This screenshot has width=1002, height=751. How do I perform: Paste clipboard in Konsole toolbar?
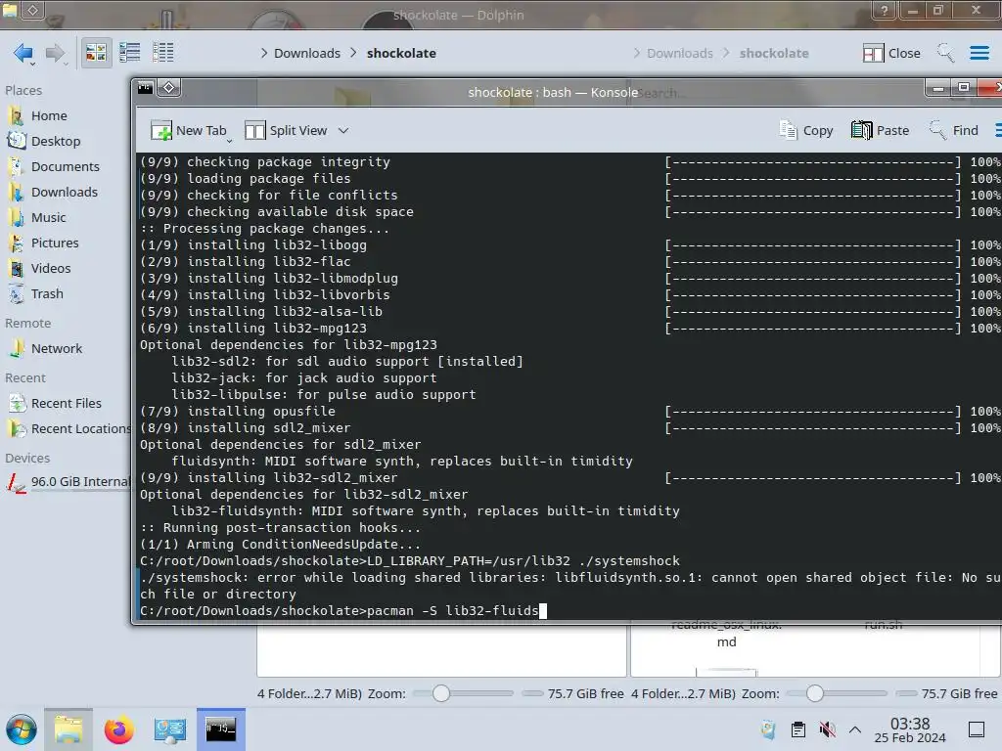pyautogui.click(x=880, y=130)
